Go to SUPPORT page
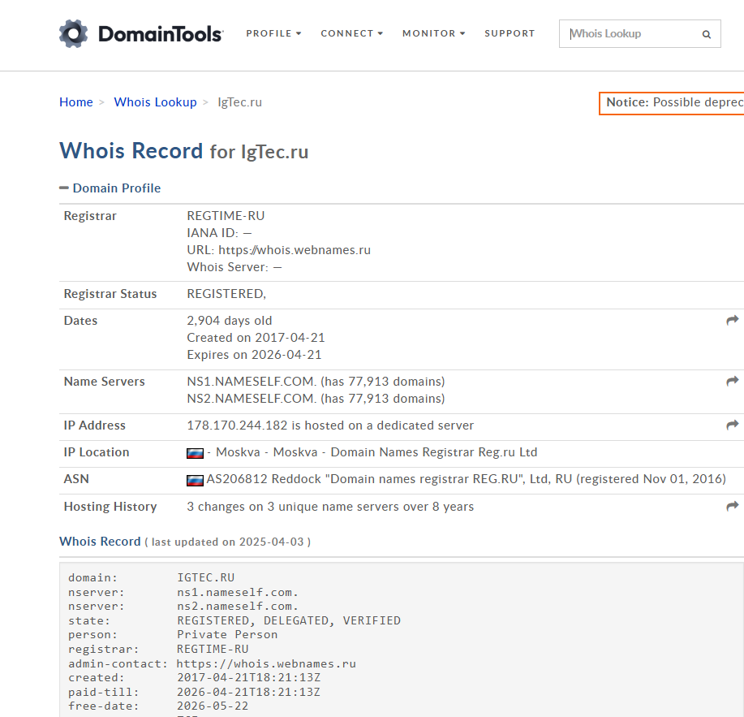Image resolution: width=744 pixels, height=717 pixels. tap(510, 33)
